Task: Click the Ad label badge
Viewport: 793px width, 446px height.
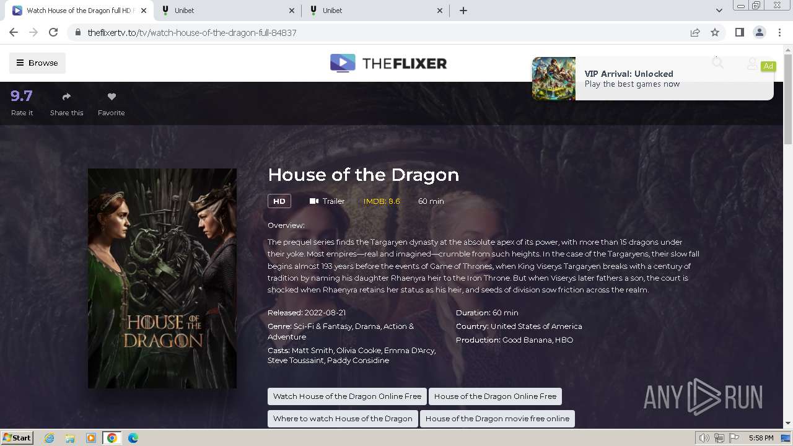Action: point(768,66)
